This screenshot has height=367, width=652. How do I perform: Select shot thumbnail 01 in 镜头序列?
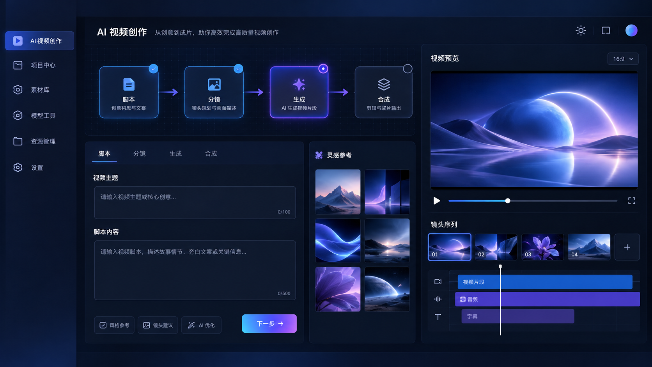(450, 247)
